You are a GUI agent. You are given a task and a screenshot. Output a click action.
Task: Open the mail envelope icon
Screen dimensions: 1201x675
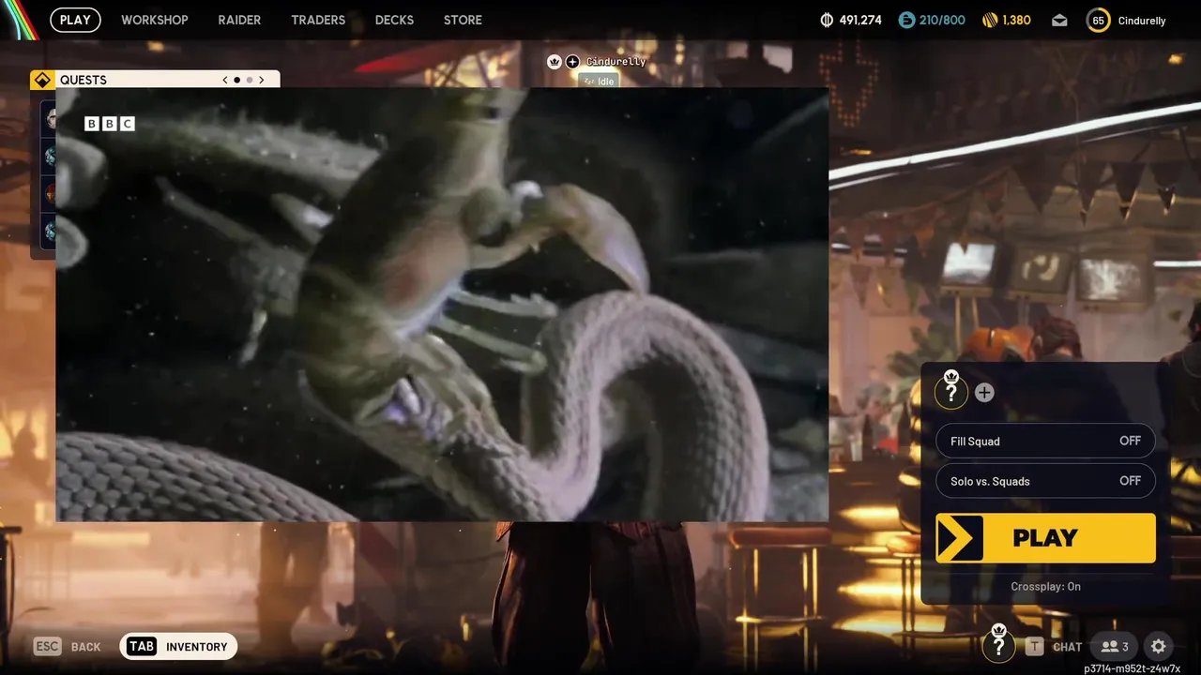point(1059,20)
